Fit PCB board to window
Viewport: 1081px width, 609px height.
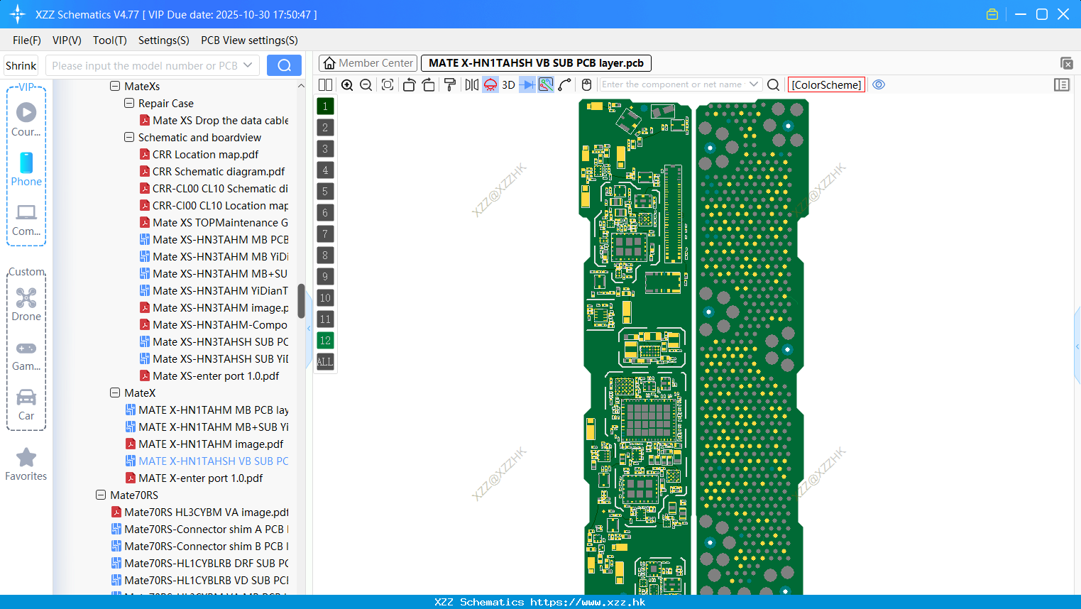(388, 85)
